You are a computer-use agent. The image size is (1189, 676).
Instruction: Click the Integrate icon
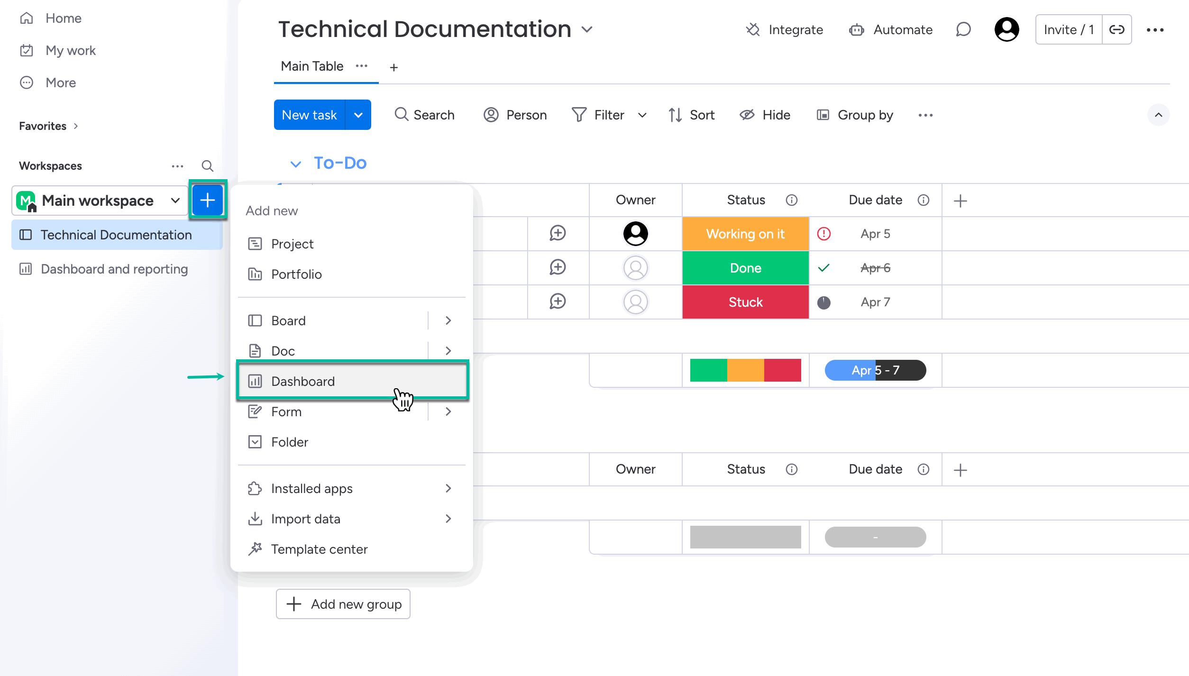753,29
